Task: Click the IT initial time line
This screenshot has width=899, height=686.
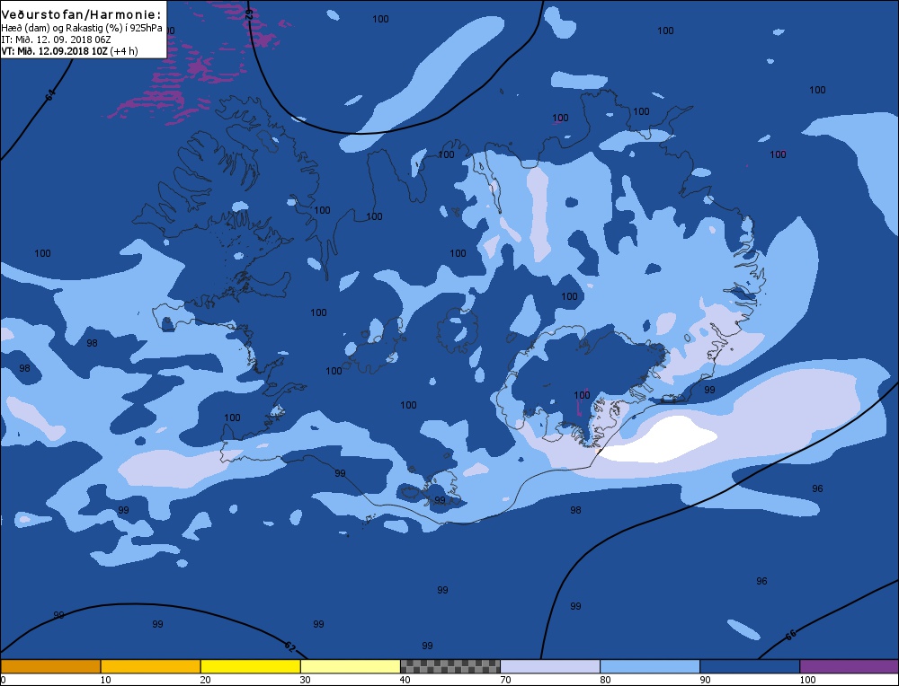Action: tap(56, 40)
